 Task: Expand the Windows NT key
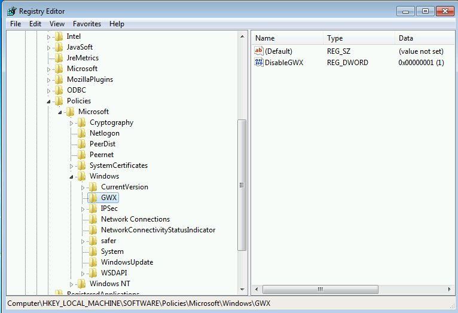pyautogui.click(x=72, y=284)
